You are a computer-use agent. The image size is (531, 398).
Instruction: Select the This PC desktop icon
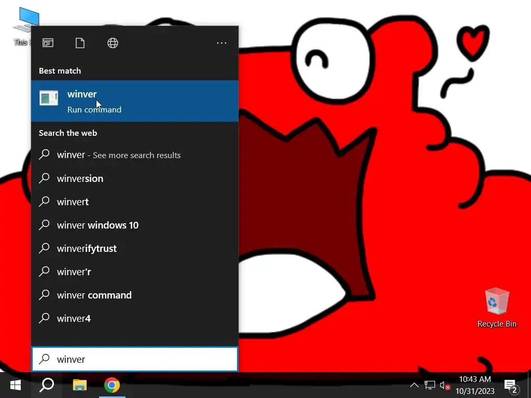[x=22, y=26]
